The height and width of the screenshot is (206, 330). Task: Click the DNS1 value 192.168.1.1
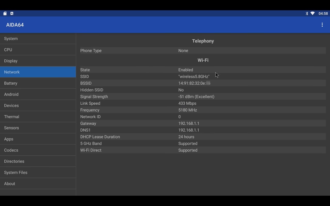tap(189, 130)
